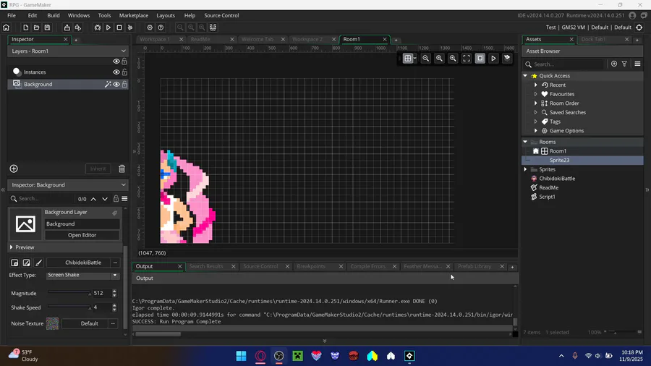
Task: Play room animation from the room toolbar
Action: (x=493, y=59)
